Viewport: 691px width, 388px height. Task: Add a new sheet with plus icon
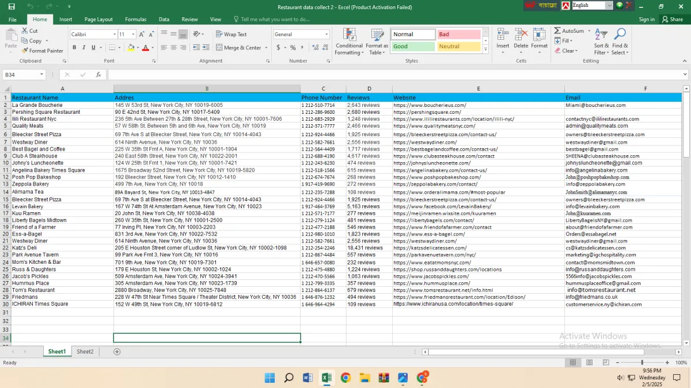pyautogui.click(x=117, y=351)
